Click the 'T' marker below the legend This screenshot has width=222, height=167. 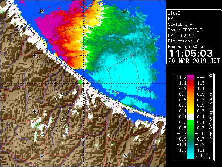coord(211,158)
